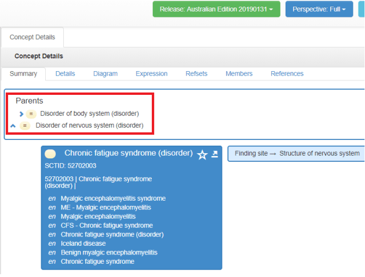The image size is (365, 277).
Task: Switch to the Details tab
Action: (x=65, y=74)
